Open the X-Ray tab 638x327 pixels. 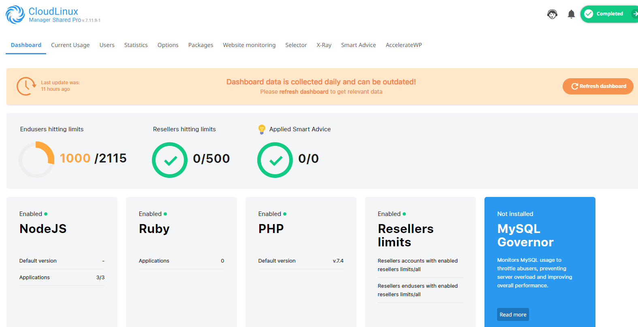pos(324,45)
